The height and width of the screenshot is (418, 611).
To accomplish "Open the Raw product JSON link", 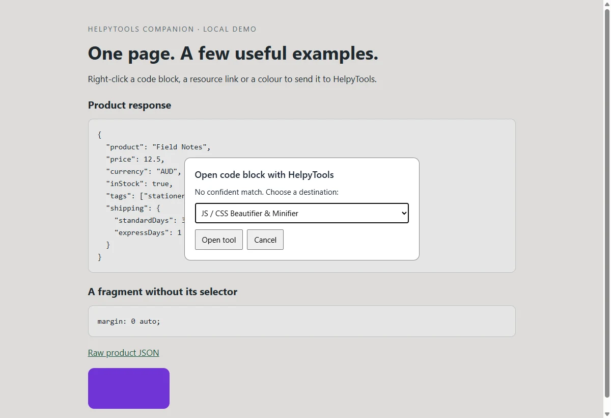I will tap(123, 353).
